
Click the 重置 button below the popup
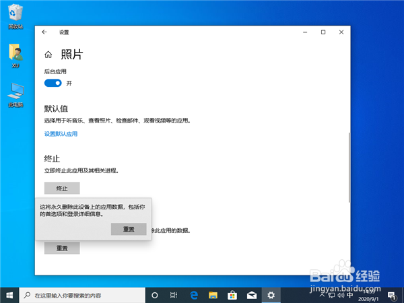[x=62, y=248]
